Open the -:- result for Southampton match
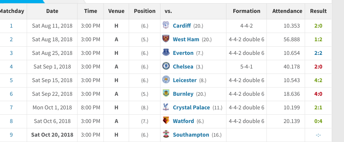 click(318, 135)
